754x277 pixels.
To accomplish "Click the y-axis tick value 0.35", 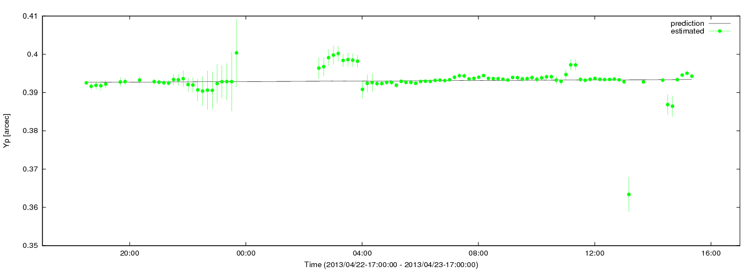I will click(30, 246).
